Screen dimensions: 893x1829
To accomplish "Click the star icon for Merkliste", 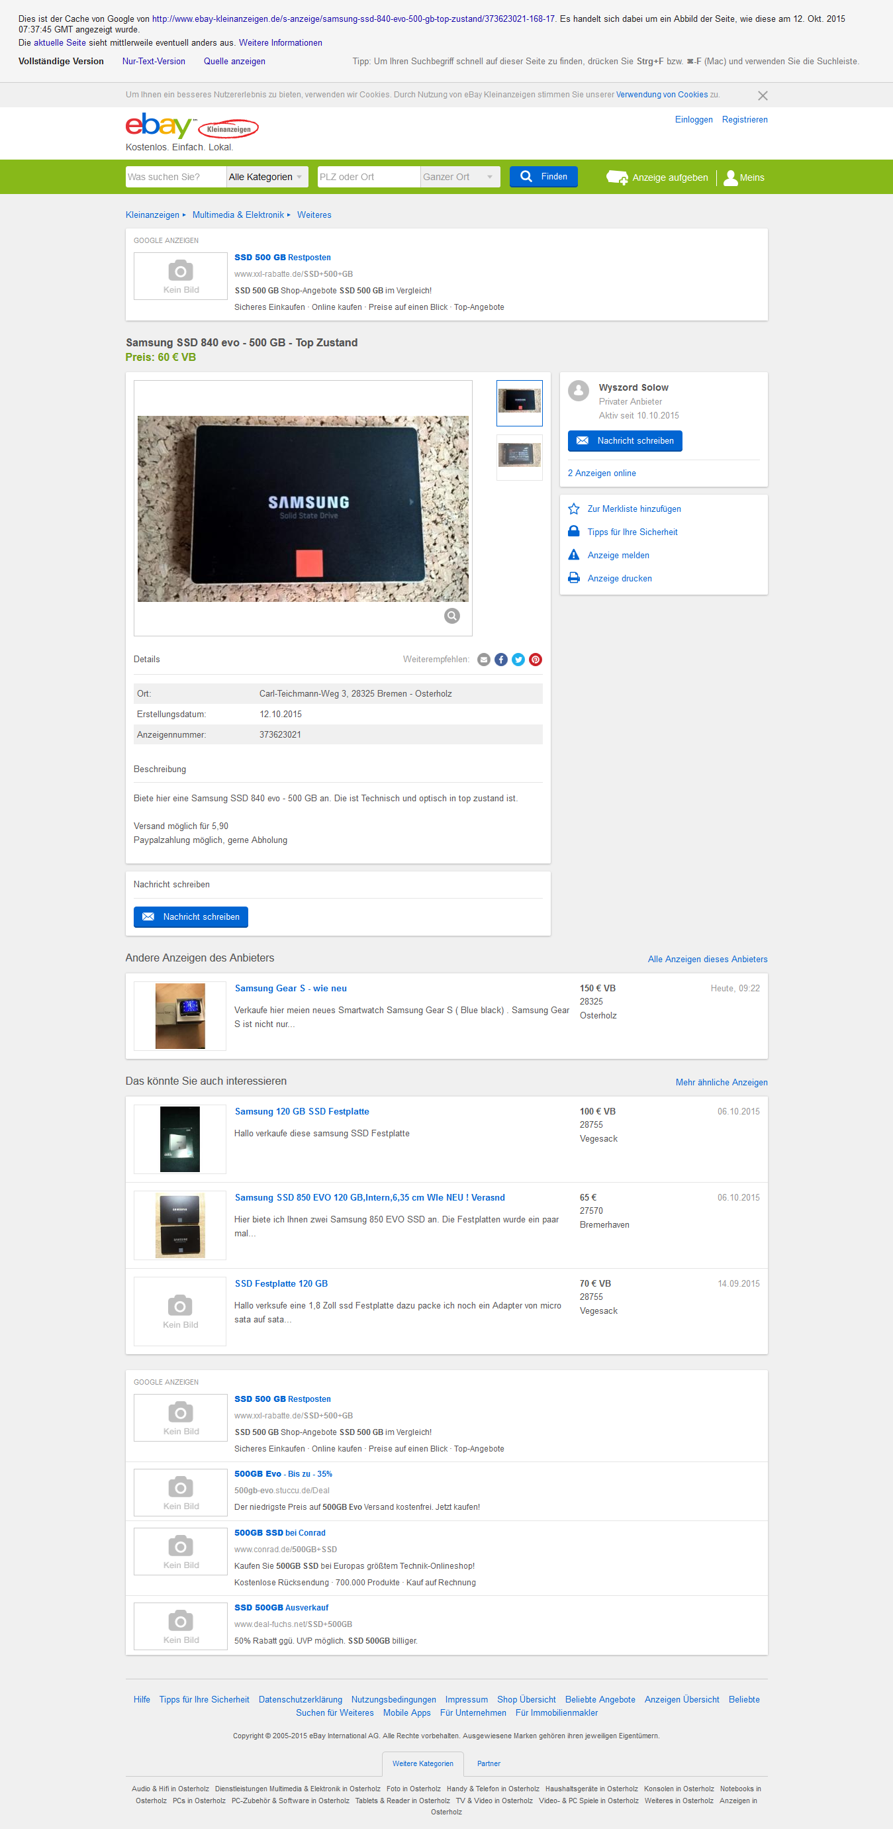I will click(x=573, y=509).
